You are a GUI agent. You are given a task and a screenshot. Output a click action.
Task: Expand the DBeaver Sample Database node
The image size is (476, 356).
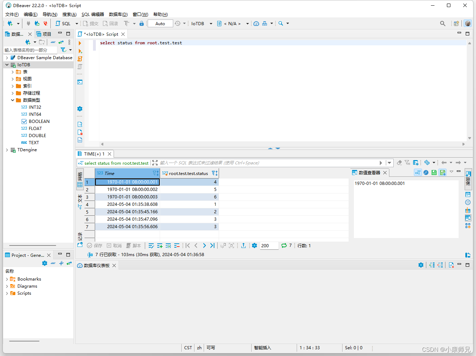(7, 58)
